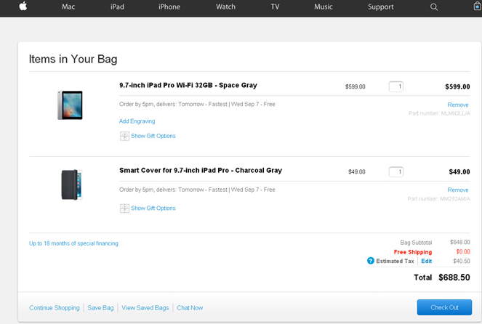The image size is (482, 324).
Task: Click the gift icon for iPad Pro
Action: [124, 136]
